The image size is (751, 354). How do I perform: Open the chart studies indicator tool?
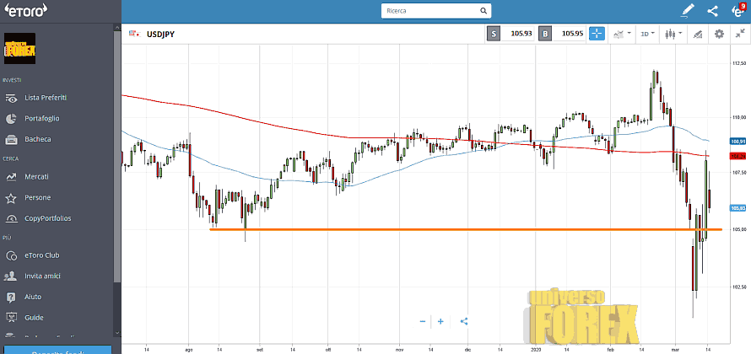pos(697,34)
